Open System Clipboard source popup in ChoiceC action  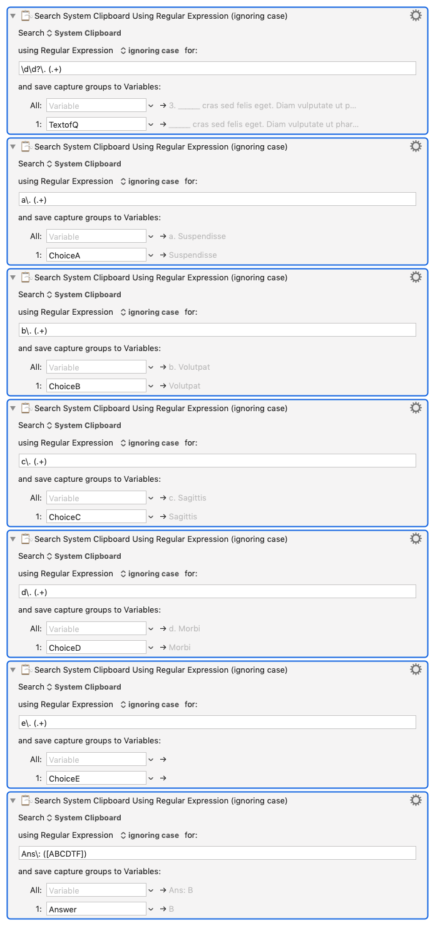84,426
